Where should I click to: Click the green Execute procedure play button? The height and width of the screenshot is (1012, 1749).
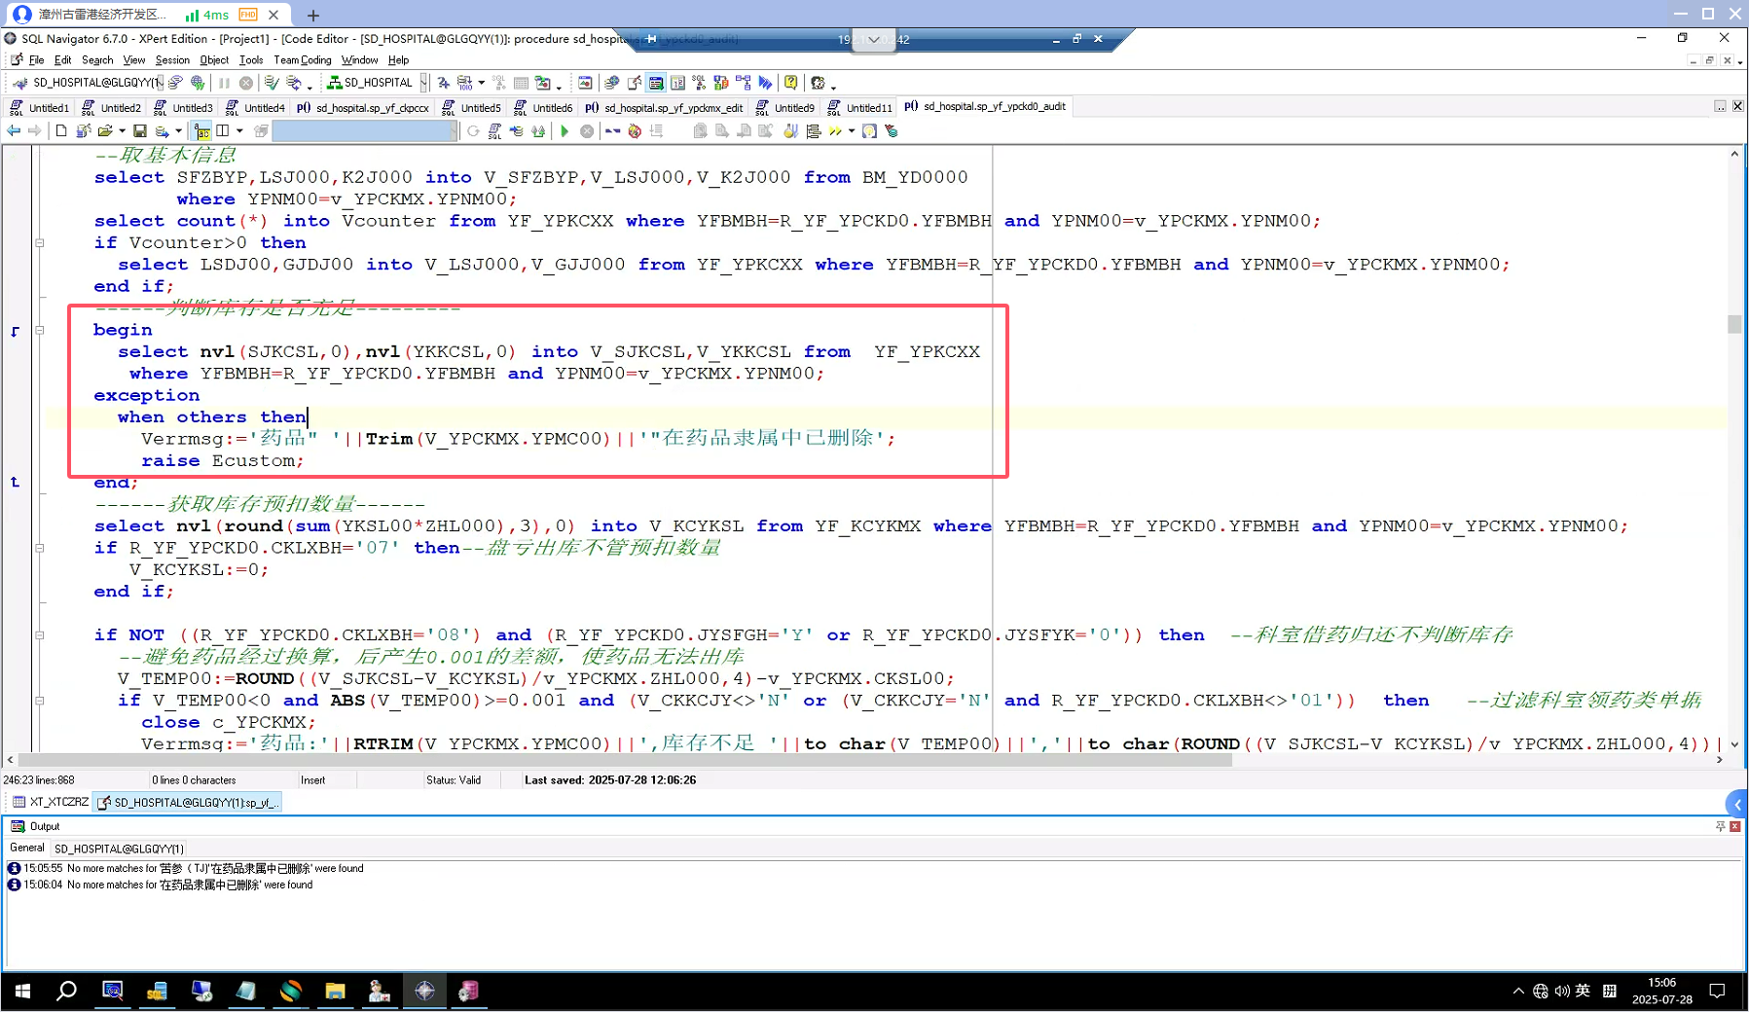(x=565, y=131)
